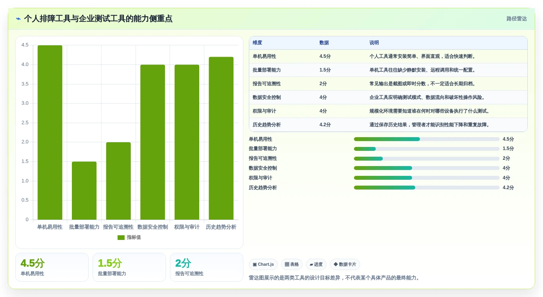Open the 1.5分 批量部署能力 data card
Viewport: 543px width, 297px height.
click(x=129, y=267)
